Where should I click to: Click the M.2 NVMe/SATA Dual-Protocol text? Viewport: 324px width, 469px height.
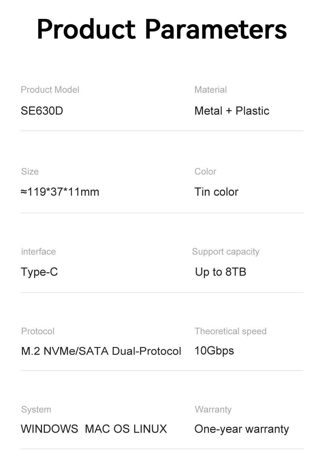[101, 351]
